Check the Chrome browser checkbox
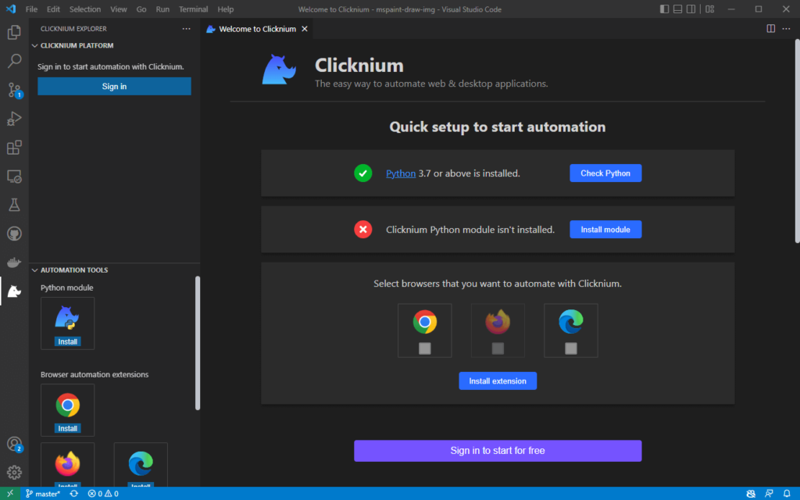This screenshot has height=500, width=800. point(424,348)
